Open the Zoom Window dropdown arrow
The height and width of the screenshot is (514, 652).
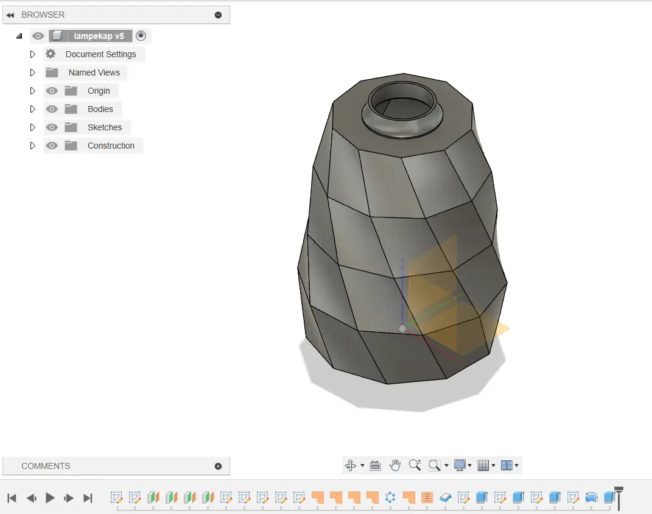447,465
